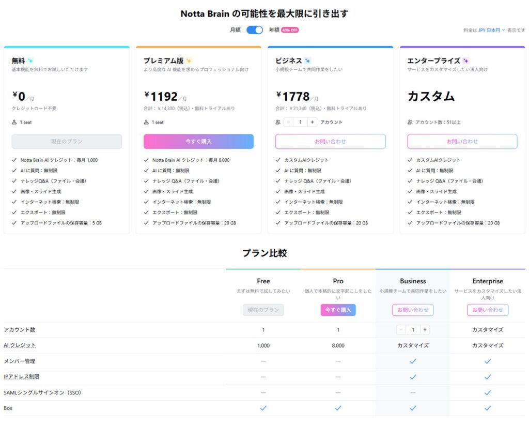Click the AIクレジット row label in comparison table
This screenshot has width=529, height=426.
pos(20,345)
